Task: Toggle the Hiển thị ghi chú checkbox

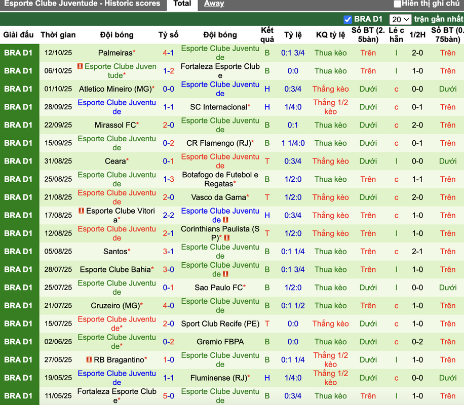Action: tap(398, 4)
